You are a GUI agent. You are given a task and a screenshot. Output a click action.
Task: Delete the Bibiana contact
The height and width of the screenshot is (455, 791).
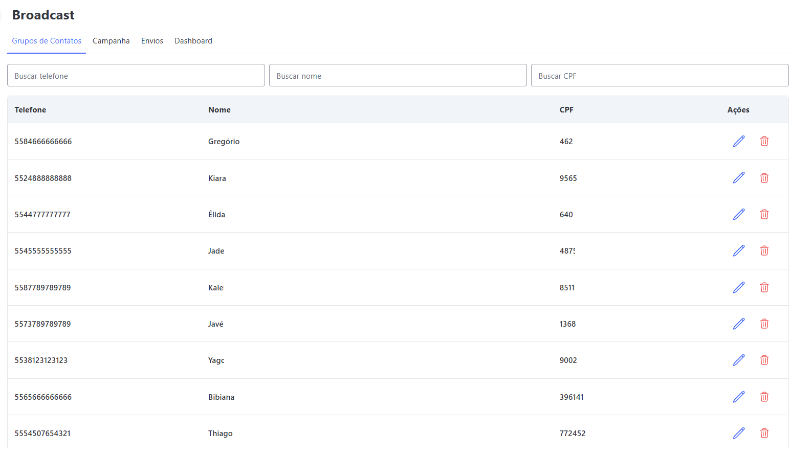click(764, 397)
